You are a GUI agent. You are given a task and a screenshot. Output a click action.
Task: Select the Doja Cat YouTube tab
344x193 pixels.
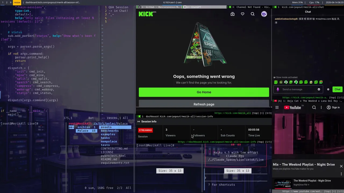click(x=308, y=101)
